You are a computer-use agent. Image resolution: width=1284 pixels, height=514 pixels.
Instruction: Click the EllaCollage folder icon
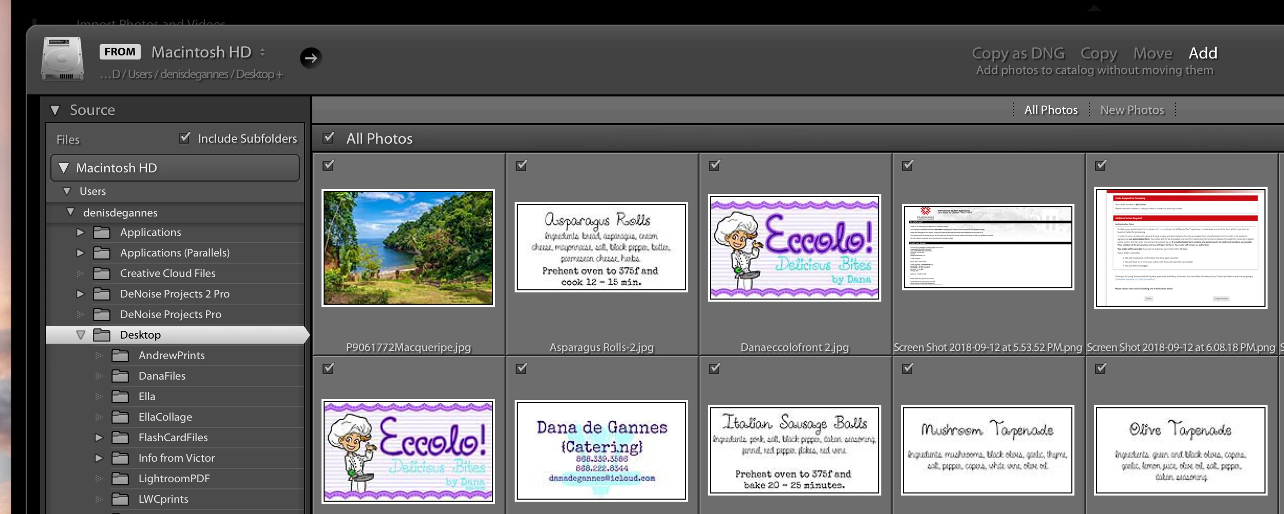120,417
